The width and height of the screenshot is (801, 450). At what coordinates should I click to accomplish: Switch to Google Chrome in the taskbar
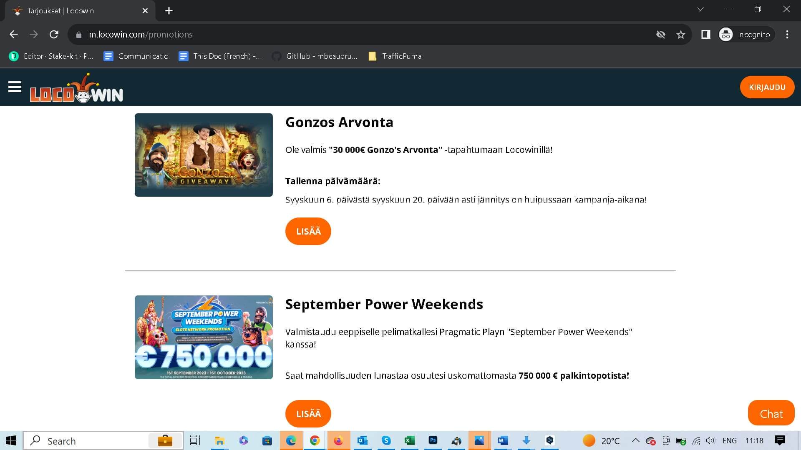(315, 440)
